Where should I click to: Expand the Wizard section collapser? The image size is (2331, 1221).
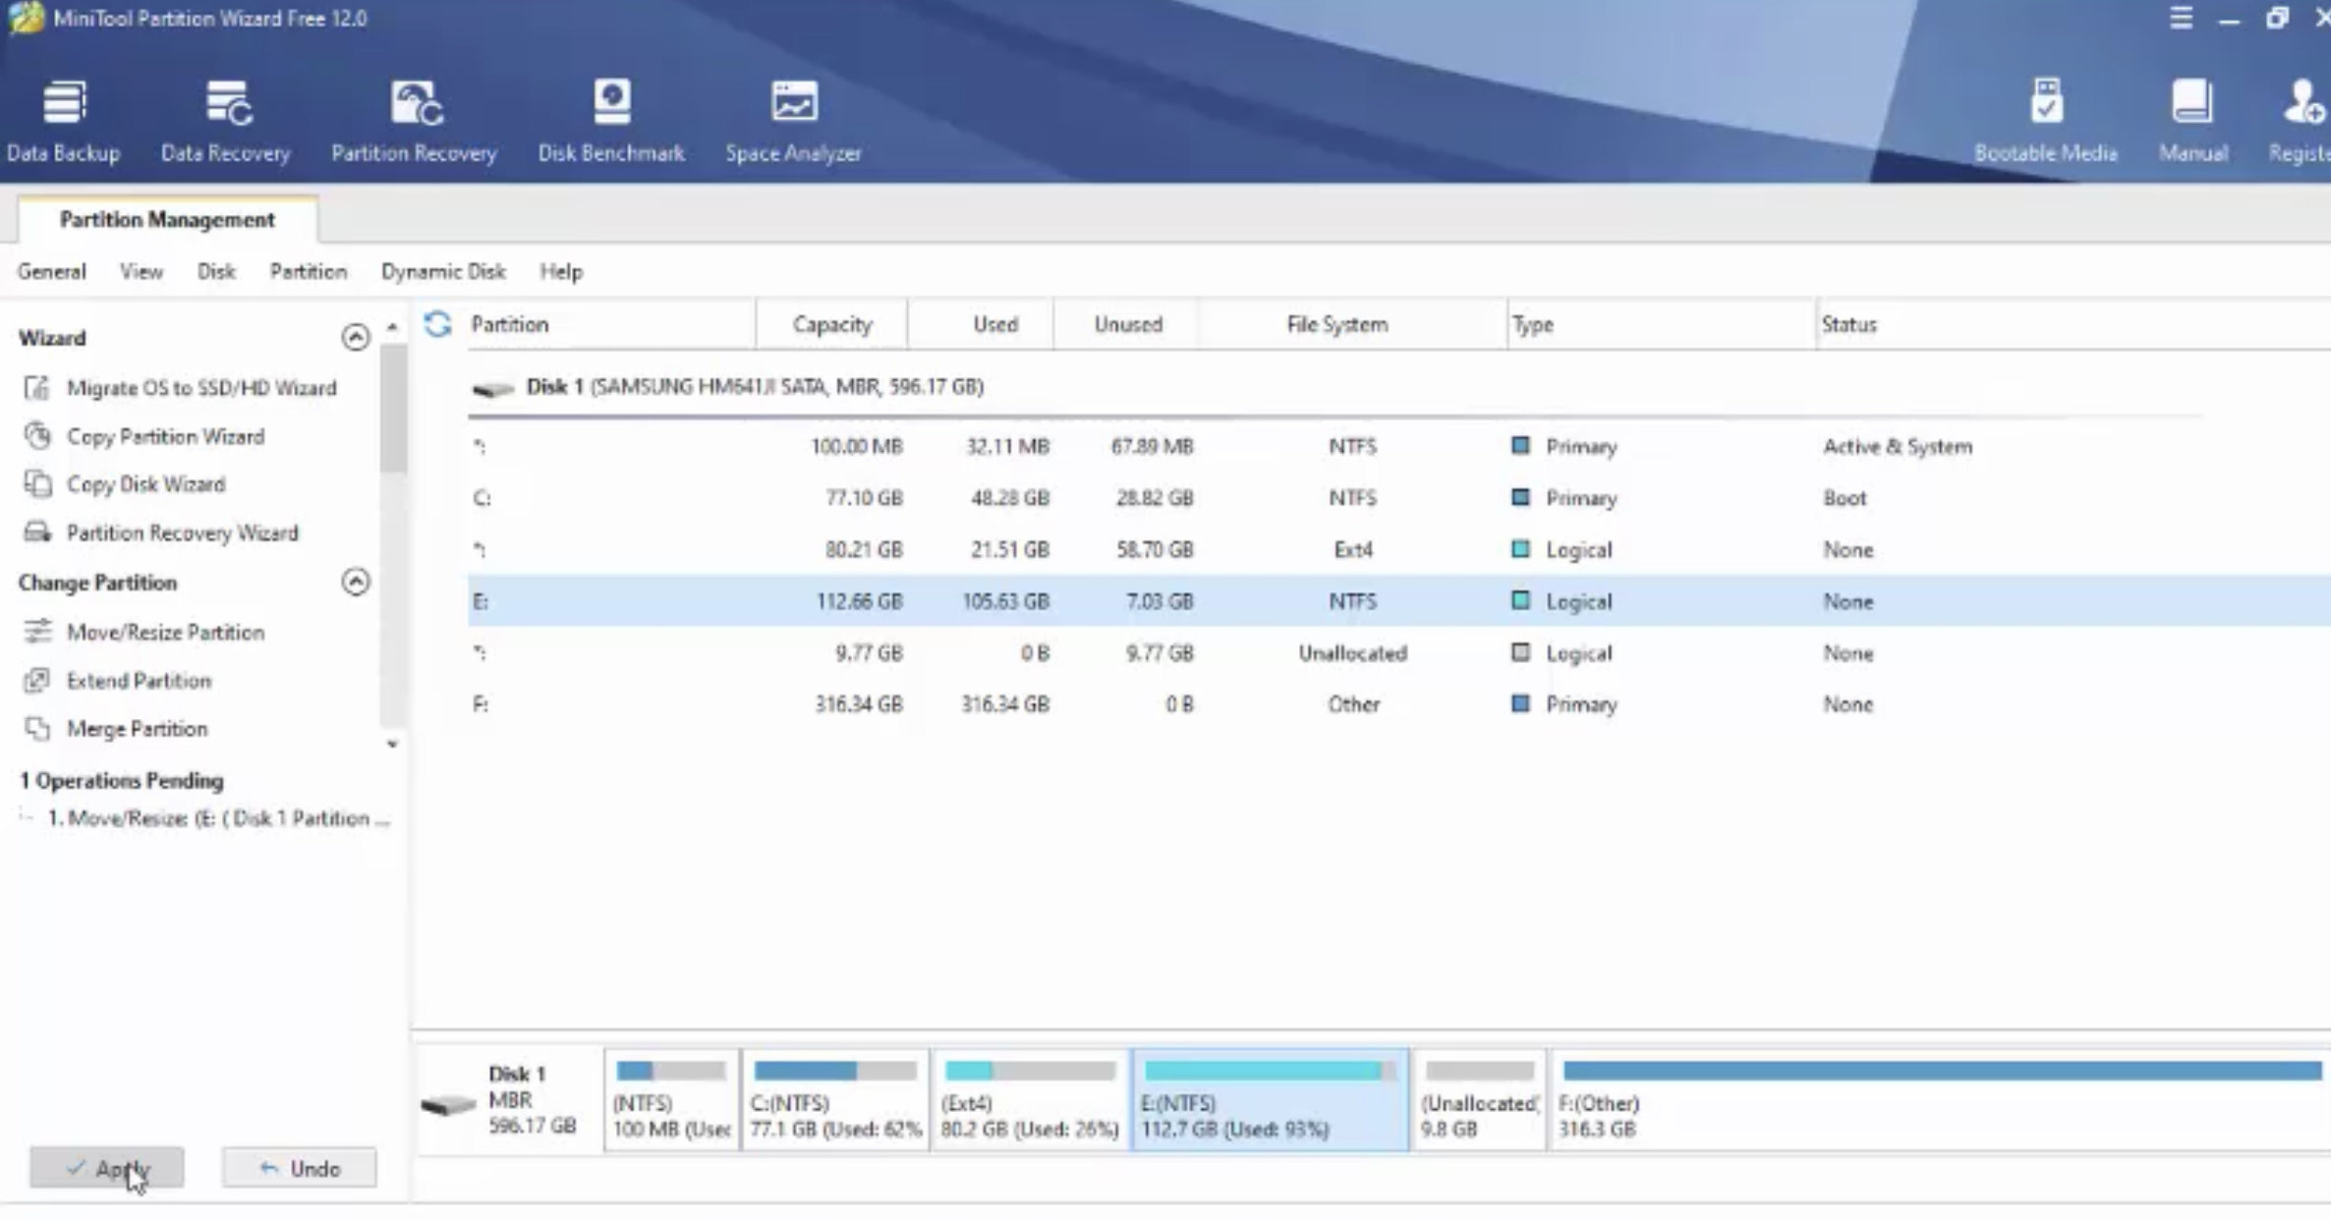[355, 338]
